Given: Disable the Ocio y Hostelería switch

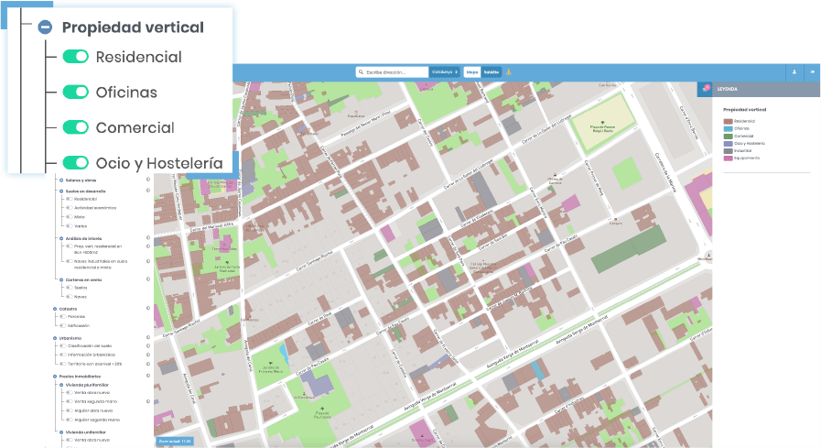Looking at the screenshot, I should tap(76, 163).
